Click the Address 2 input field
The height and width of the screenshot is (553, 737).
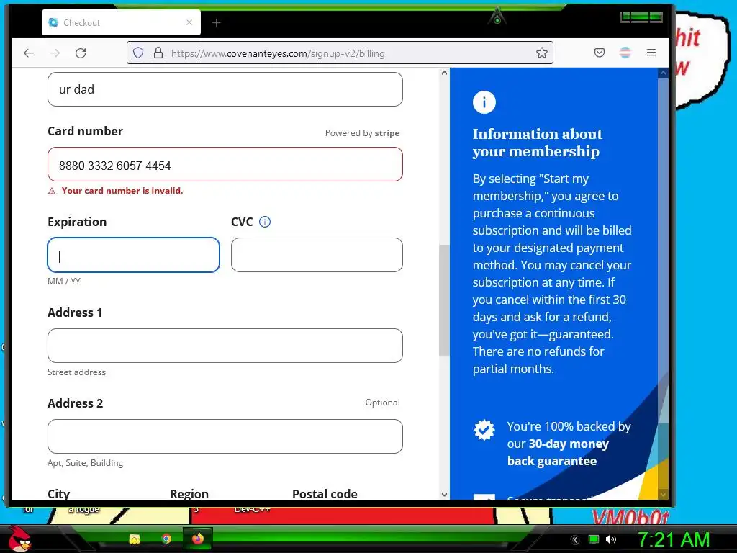pyautogui.click(x=225, y=436)
